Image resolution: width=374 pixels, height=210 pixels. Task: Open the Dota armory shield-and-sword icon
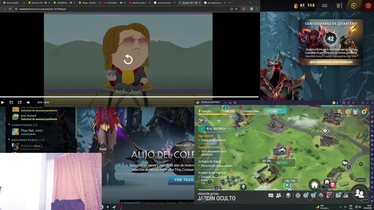pos(339,6)
